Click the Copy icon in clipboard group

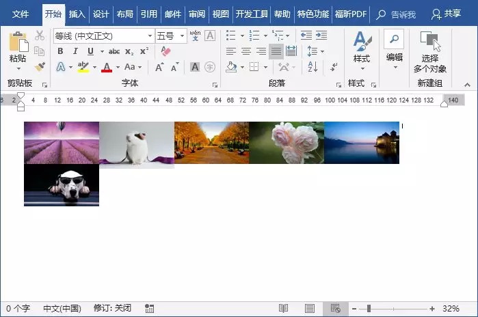pos(40,51)
